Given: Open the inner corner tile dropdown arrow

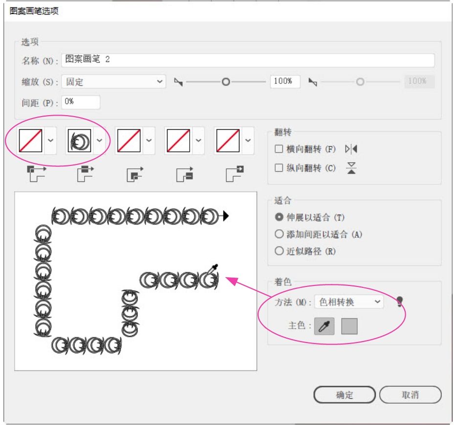Looking at the screenshot, I should 149,141.
